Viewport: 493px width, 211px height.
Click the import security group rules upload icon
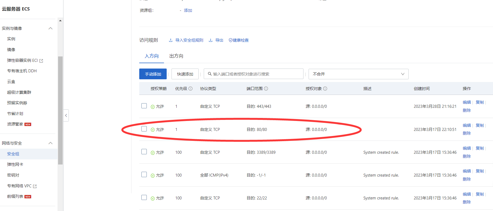click(171, 40)
